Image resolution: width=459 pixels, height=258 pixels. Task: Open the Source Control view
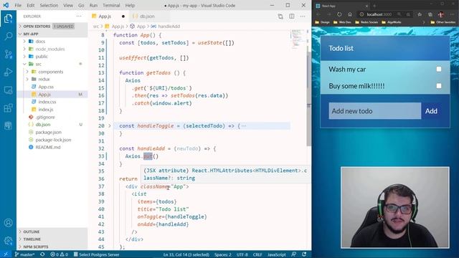point(8,54)
